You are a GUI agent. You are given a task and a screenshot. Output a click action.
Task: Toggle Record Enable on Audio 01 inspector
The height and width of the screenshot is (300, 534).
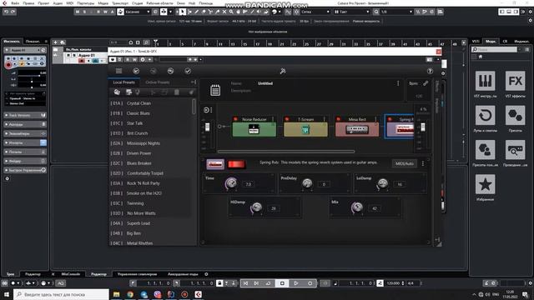click(x=8, y=65)
